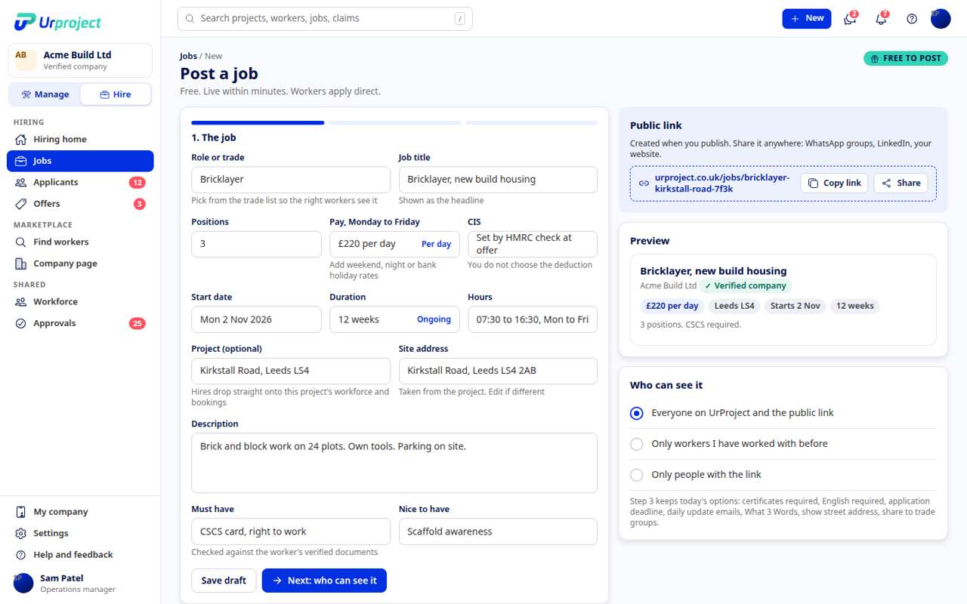The image size is (967, 604).
Task: Go to Find workers
Action: [80, 242]
